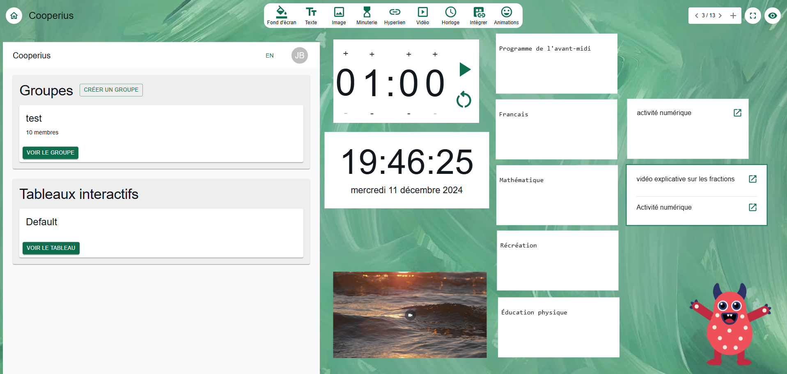The image size is (787, 374).
Task: Open the Intégrer embed tool
Action: click(478, 16)
